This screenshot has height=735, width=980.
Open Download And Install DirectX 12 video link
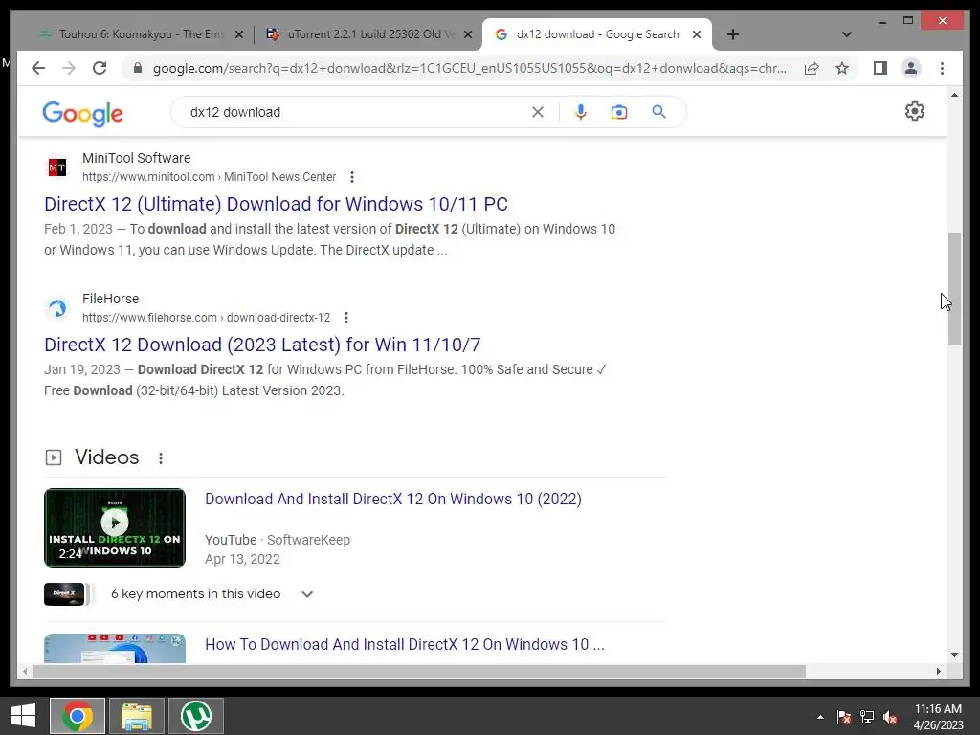click(x=393, y=499)
